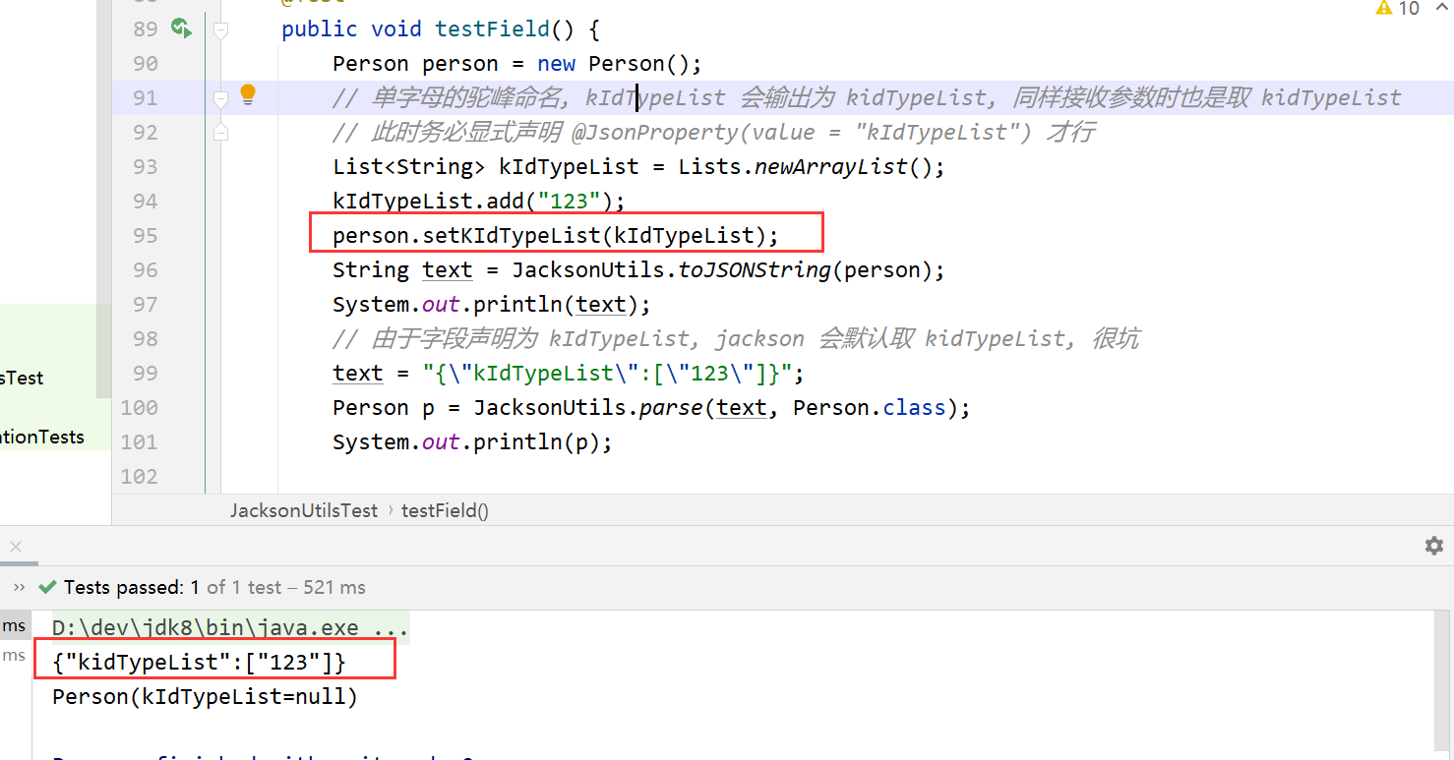Open the warning indicator showing 10 problems
This screenshot has height=760, width=1454.
click(x=1398, y=9)
